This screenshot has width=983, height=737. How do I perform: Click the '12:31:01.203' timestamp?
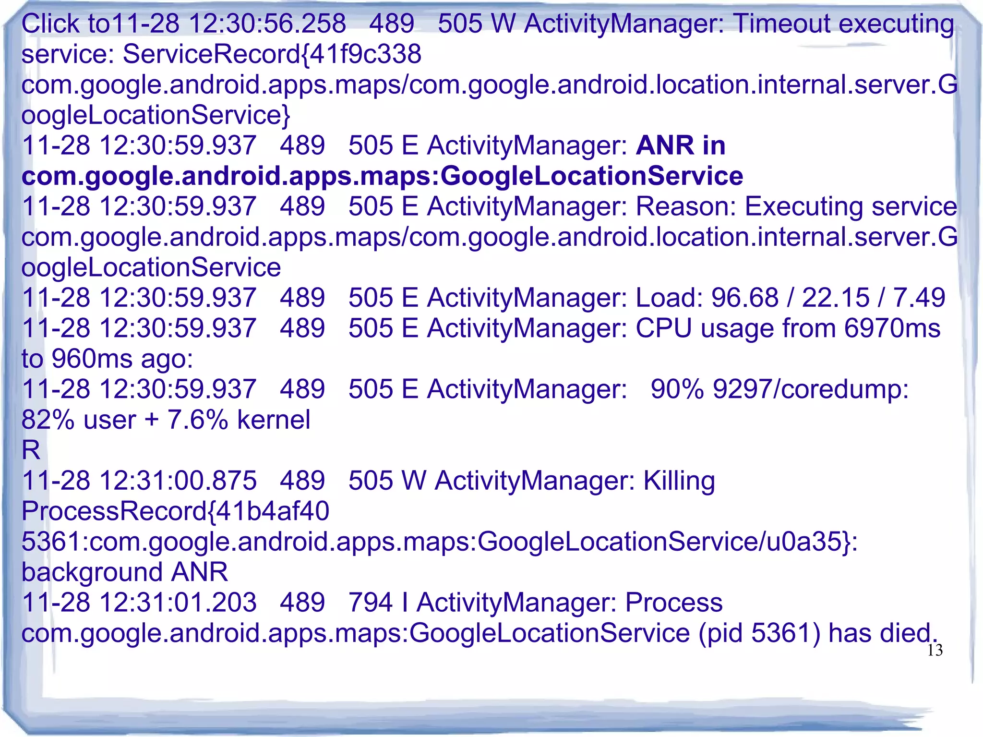point(178,603)
